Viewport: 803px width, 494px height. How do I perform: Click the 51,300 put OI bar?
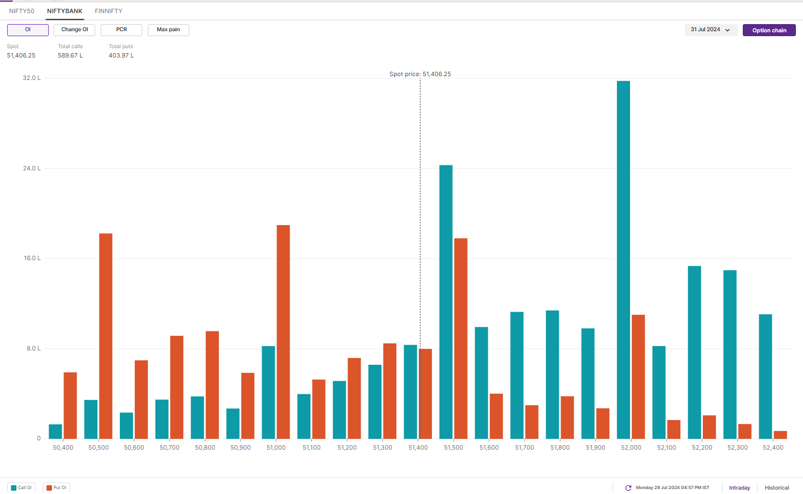[390, 391]
